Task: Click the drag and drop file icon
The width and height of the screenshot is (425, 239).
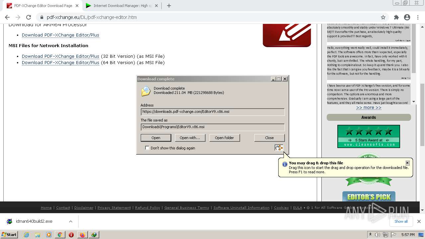Action: (279, 148)
